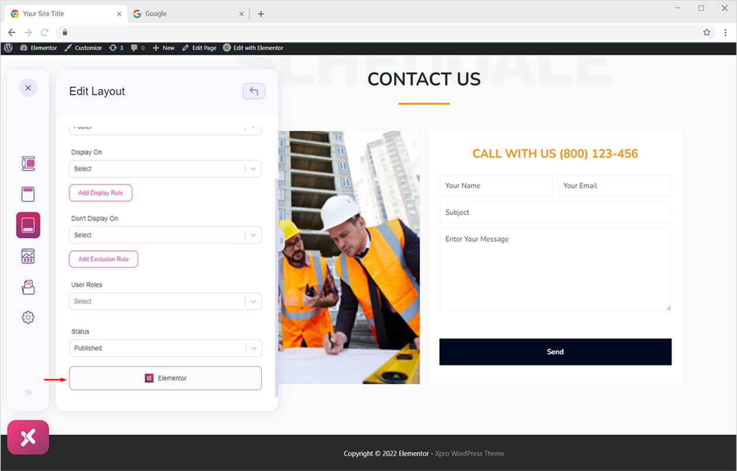Viewport: 737px width, 471px height.
Task: Open the User Roles dropdown
Action: (x=165, y=301)
